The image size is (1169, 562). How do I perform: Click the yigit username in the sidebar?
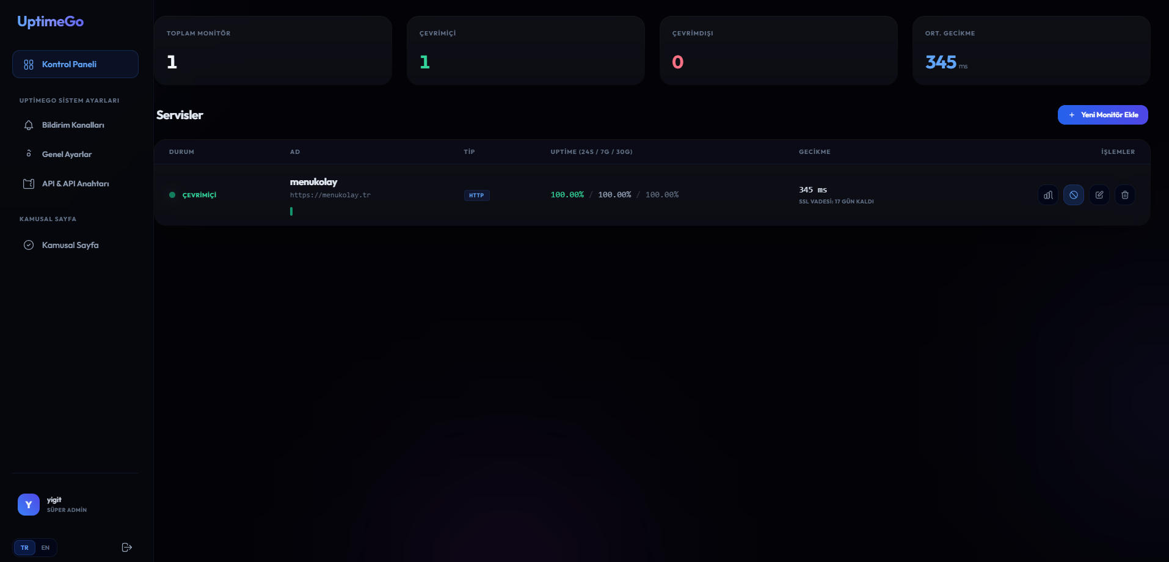(x=54, y=500)
